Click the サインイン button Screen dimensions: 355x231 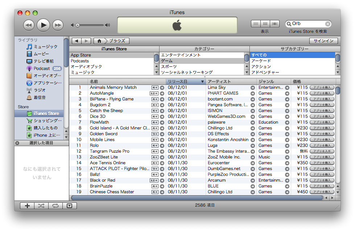(x=323, y=41)
